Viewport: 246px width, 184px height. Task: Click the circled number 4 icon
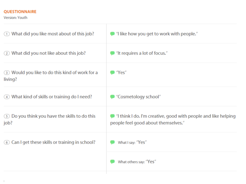pyautogui.click(x=7, y=97)
